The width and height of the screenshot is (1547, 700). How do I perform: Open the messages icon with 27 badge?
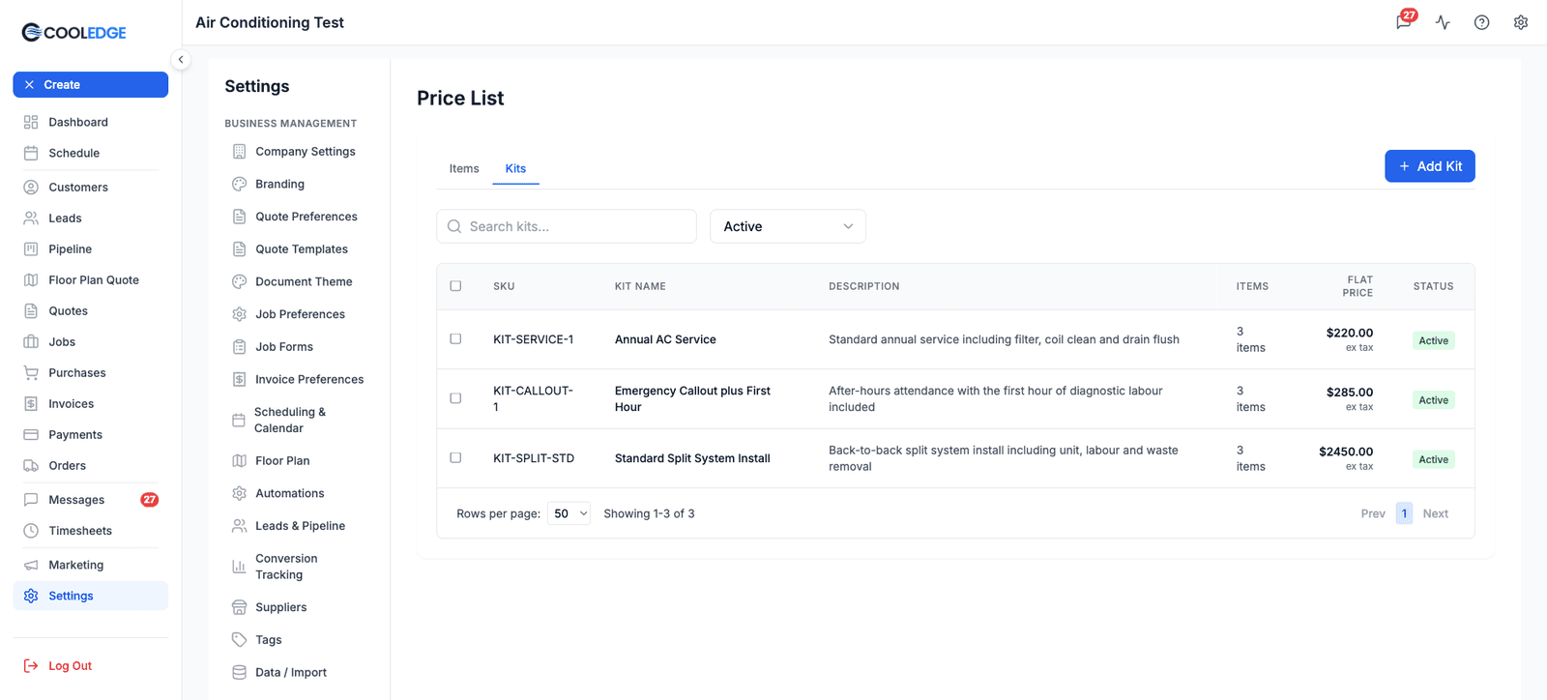[x=1404, y=21]
